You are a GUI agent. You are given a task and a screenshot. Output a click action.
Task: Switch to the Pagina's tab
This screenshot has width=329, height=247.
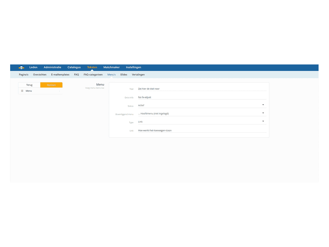24,75
